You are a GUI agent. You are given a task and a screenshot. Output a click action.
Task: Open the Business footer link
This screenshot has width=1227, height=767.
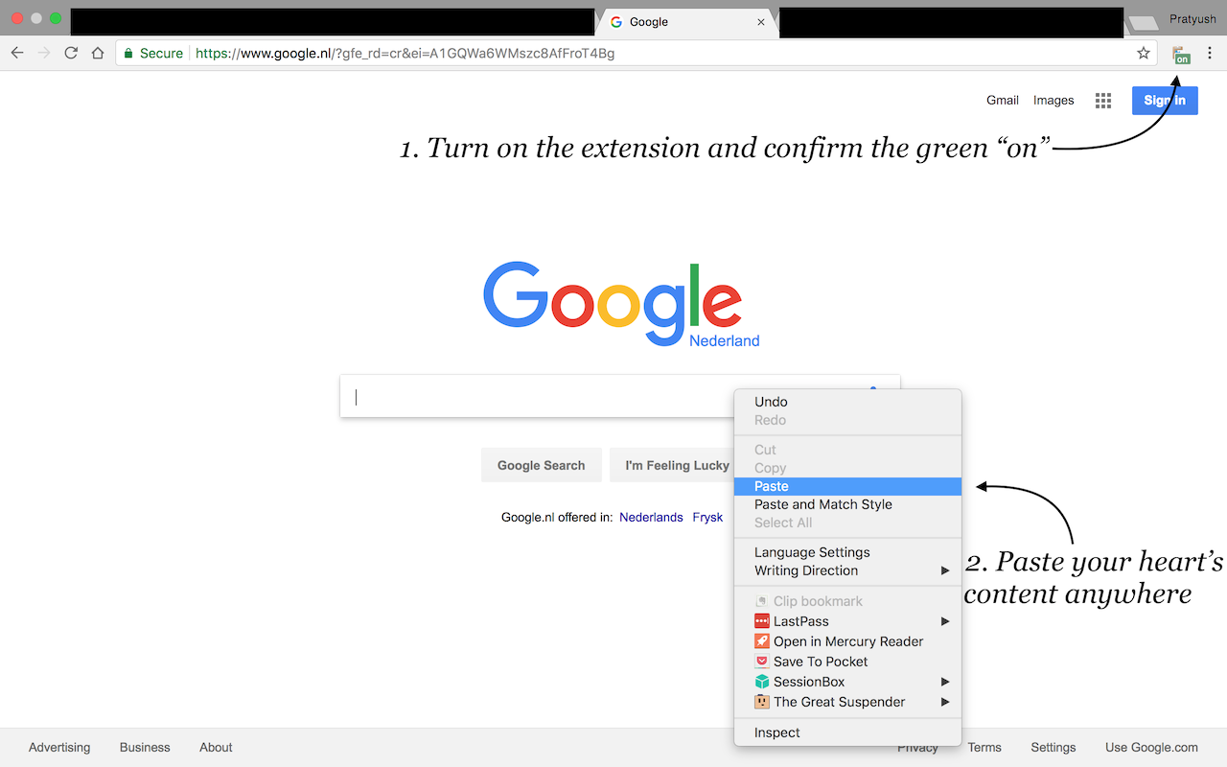145,748
